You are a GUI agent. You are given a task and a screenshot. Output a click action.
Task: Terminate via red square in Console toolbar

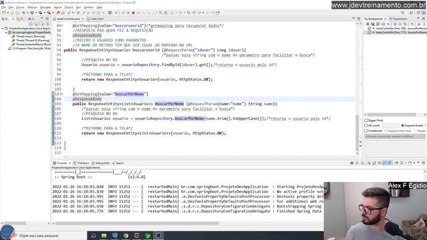[352, 163]
